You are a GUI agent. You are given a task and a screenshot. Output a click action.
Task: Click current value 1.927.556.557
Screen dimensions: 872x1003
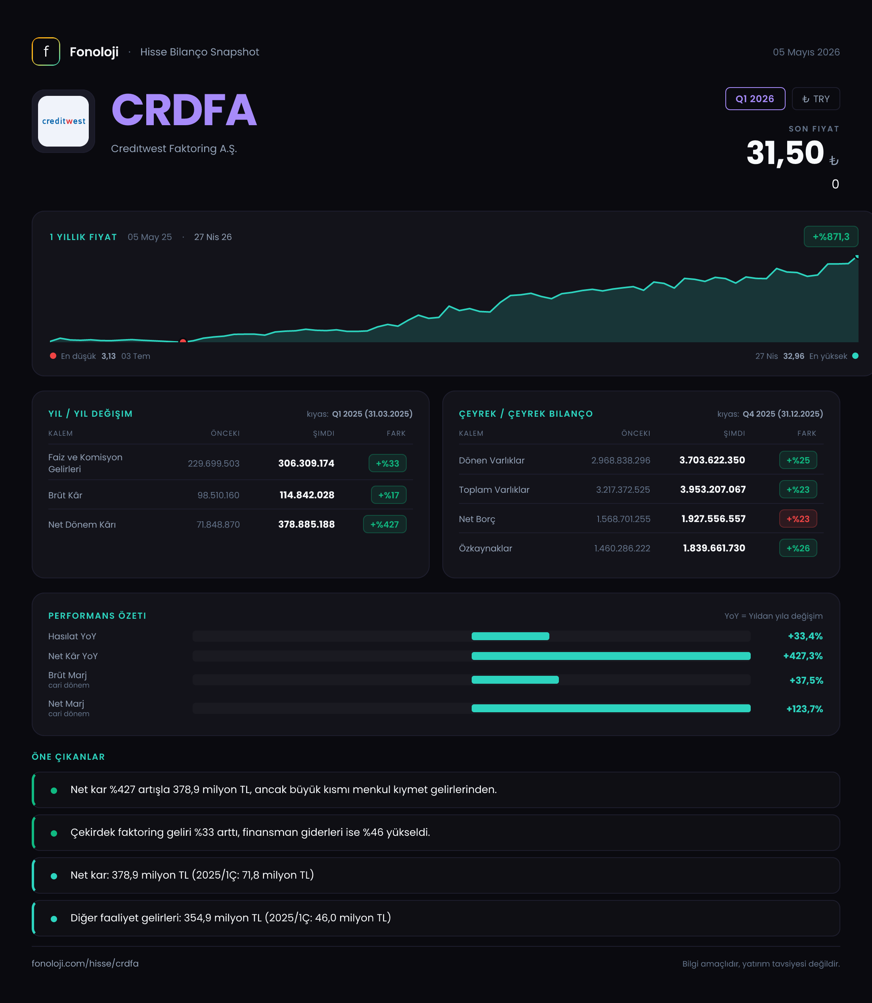tap(713, 519)
